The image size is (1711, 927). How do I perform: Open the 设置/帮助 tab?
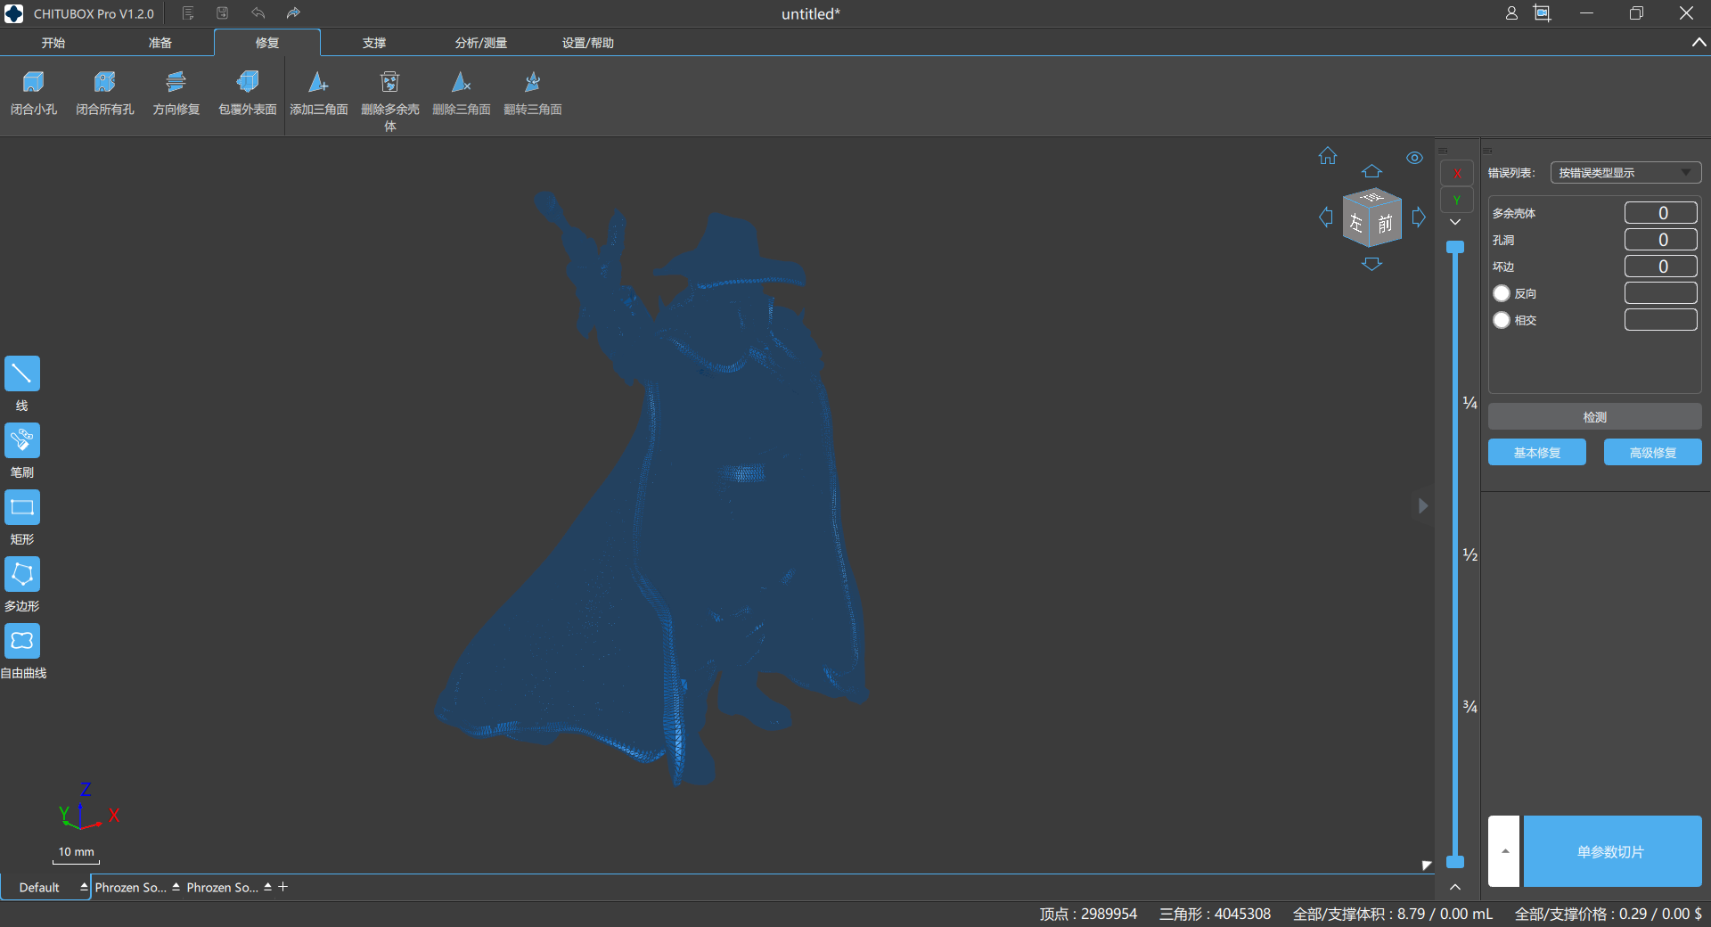(x=588, y=43)
